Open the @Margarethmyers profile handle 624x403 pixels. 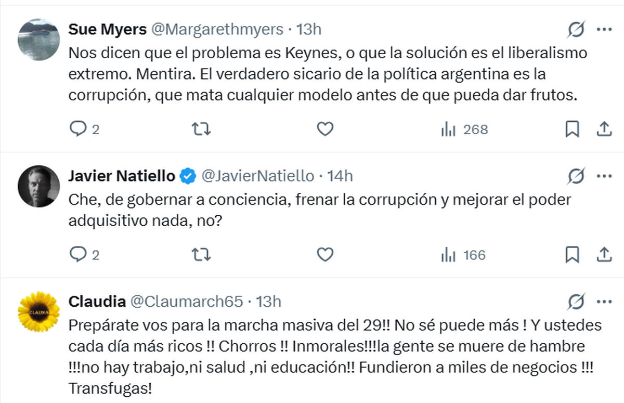click(217, 30)
